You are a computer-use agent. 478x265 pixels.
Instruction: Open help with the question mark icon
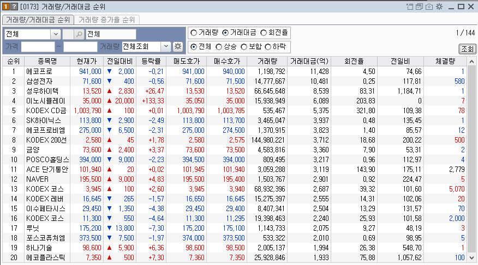point(14,7)
